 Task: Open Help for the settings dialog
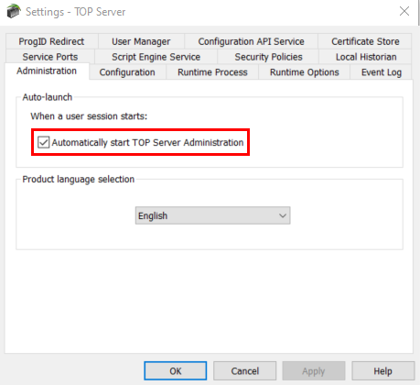point(383,371)
